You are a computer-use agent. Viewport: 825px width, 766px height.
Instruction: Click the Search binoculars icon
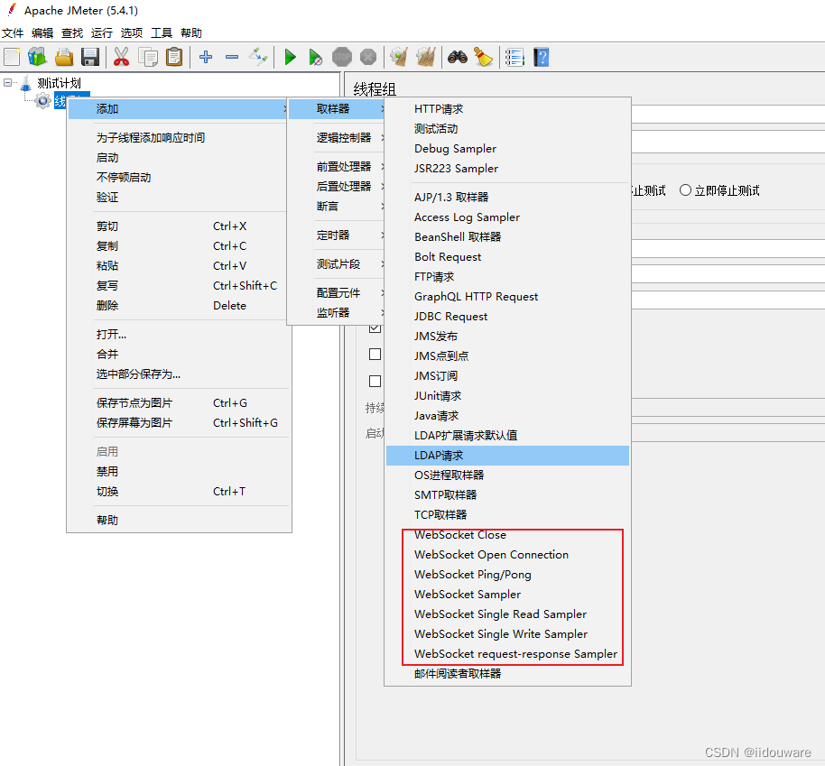458,57
